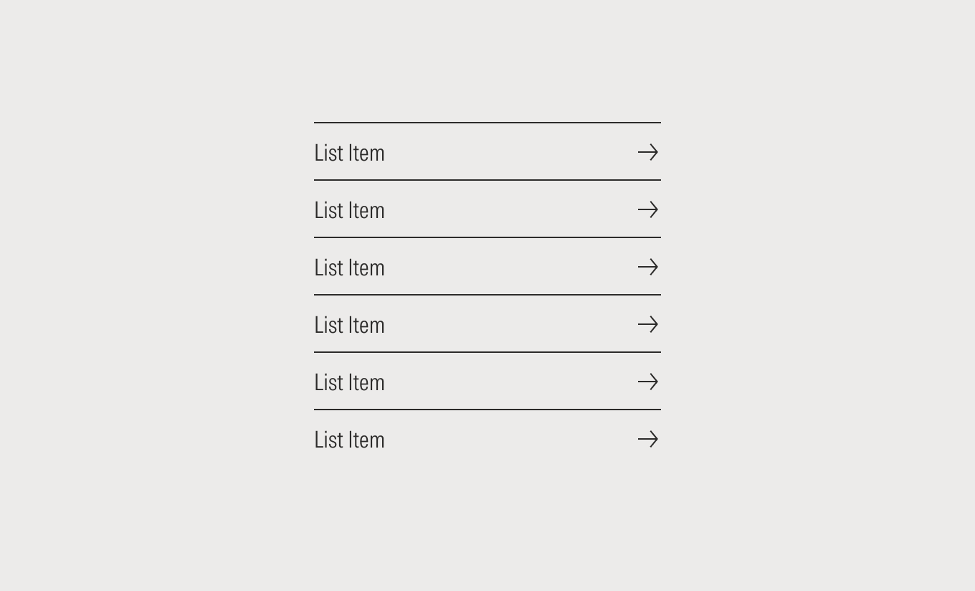Select the last List Item label

[349, 440]
